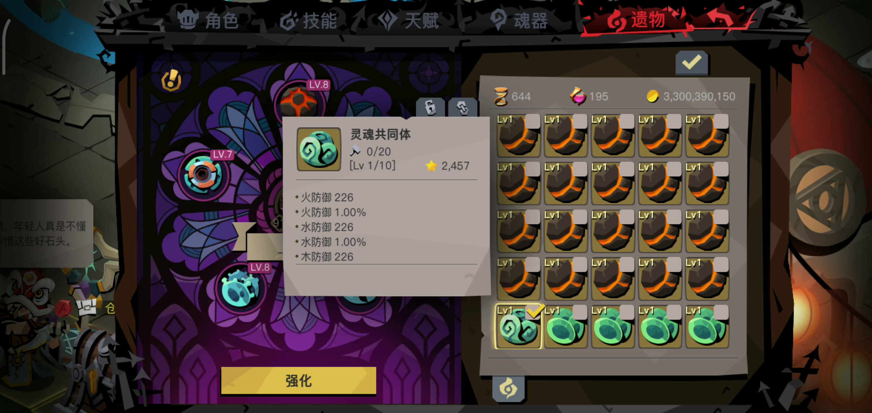The width and height of the screenshot is (872, 413).
Task: Select the top LV.8 fire relic slot
Action: (299, 101)
